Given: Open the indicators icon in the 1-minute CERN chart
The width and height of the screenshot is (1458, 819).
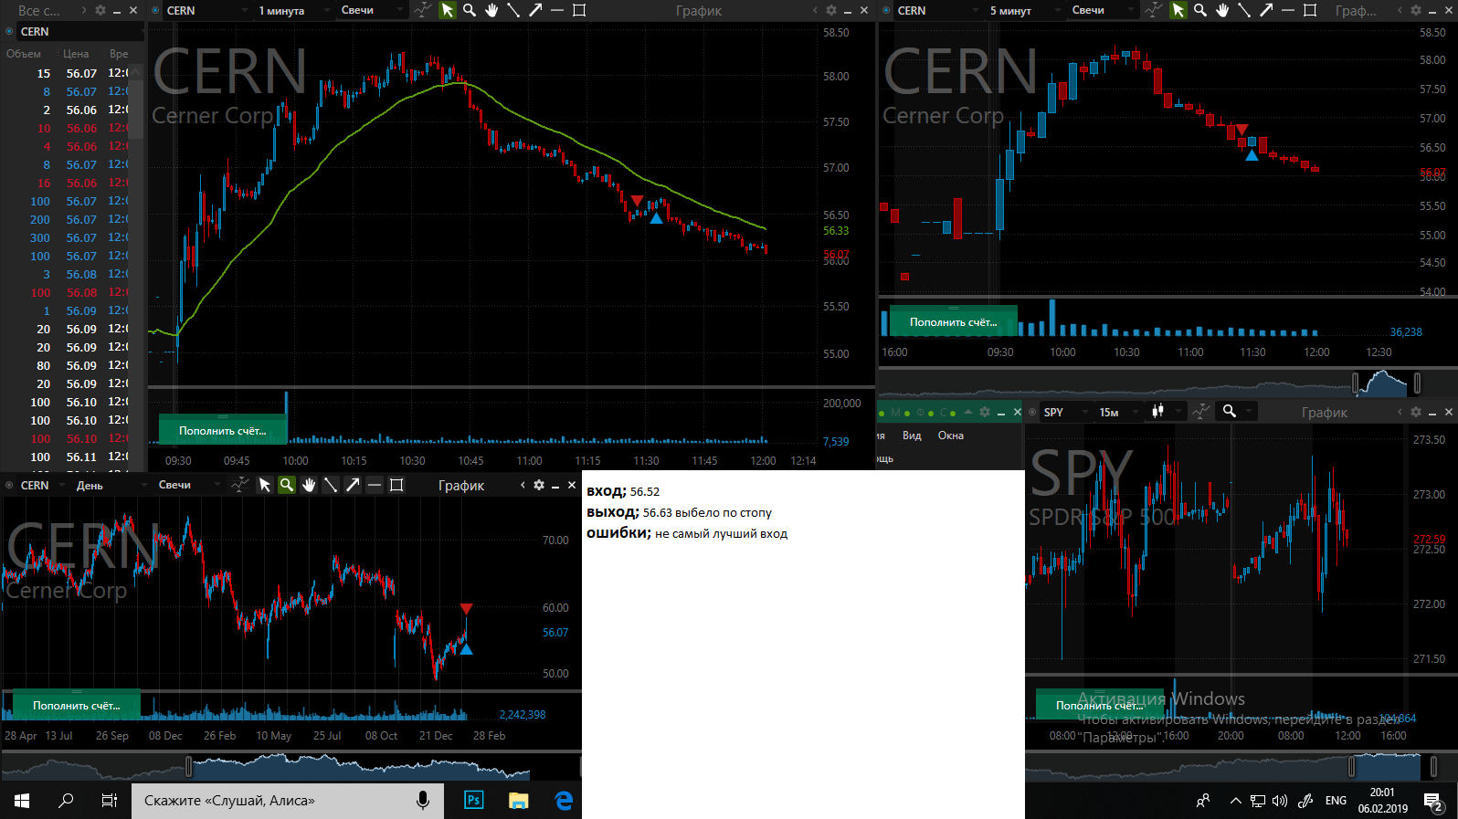Looking at the screenshot, I should pyautogui.click(x=422, y=10).
